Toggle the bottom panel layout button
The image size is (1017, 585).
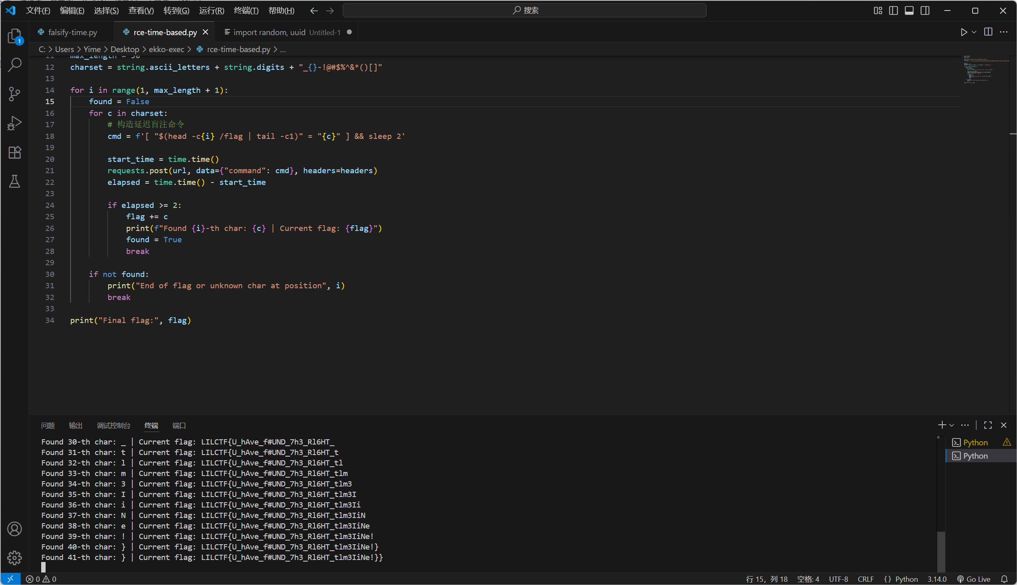click(909, 10)
